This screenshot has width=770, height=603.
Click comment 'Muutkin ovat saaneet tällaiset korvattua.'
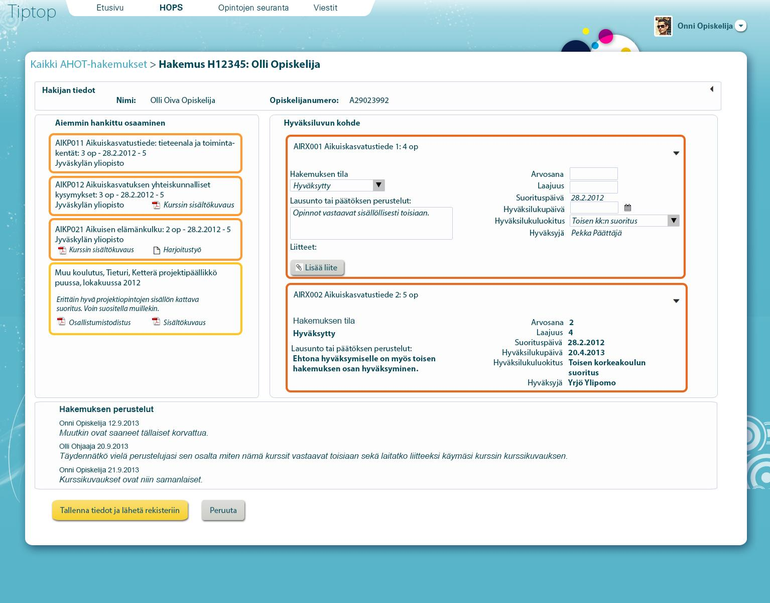click(134, 433)
